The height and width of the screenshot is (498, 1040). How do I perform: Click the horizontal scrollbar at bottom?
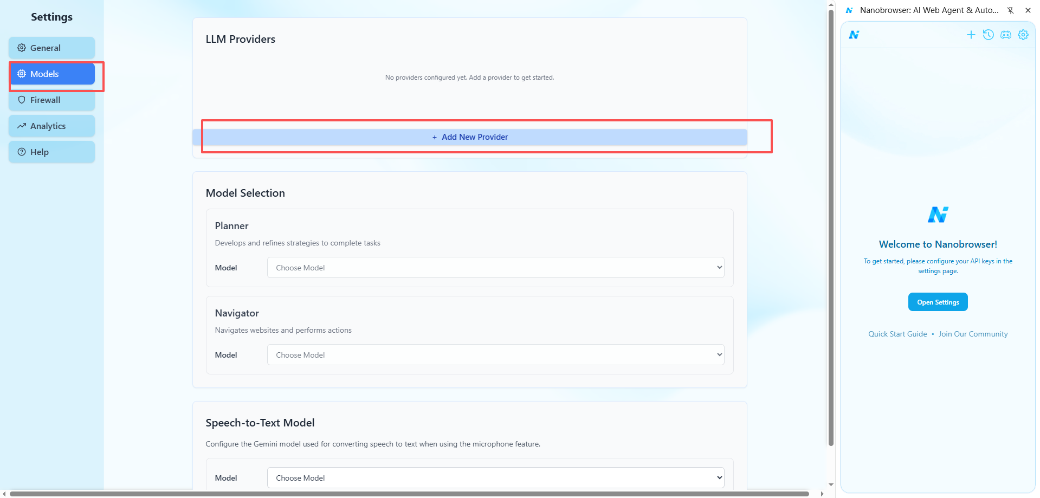tap(409, 494)
